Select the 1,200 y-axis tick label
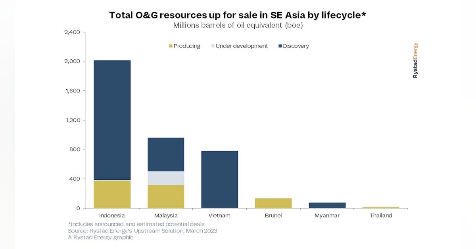This screenshot has width=476, height=249. (72, 120)
